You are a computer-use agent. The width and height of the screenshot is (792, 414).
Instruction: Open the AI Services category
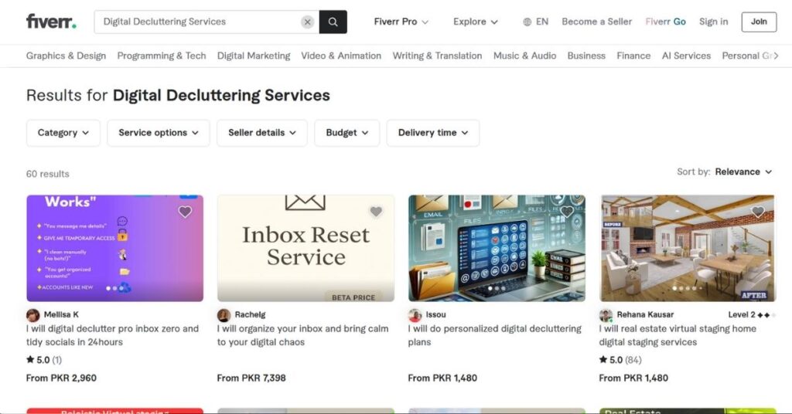point(686,56)
